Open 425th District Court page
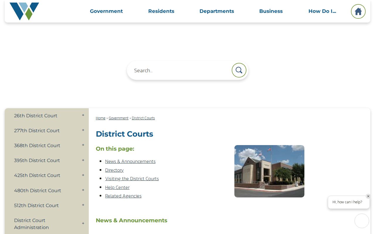The height and width of the screenshot is (234, 375). coord(37,175)
